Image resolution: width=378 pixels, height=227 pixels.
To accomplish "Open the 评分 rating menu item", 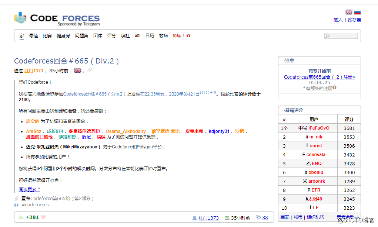I will [x=111, y=36].
